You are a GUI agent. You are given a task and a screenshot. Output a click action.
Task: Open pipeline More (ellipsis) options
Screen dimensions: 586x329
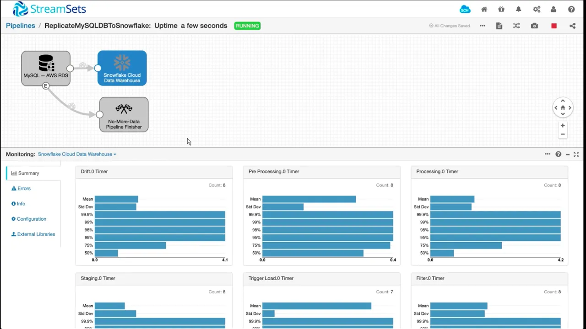click(483, 26)
